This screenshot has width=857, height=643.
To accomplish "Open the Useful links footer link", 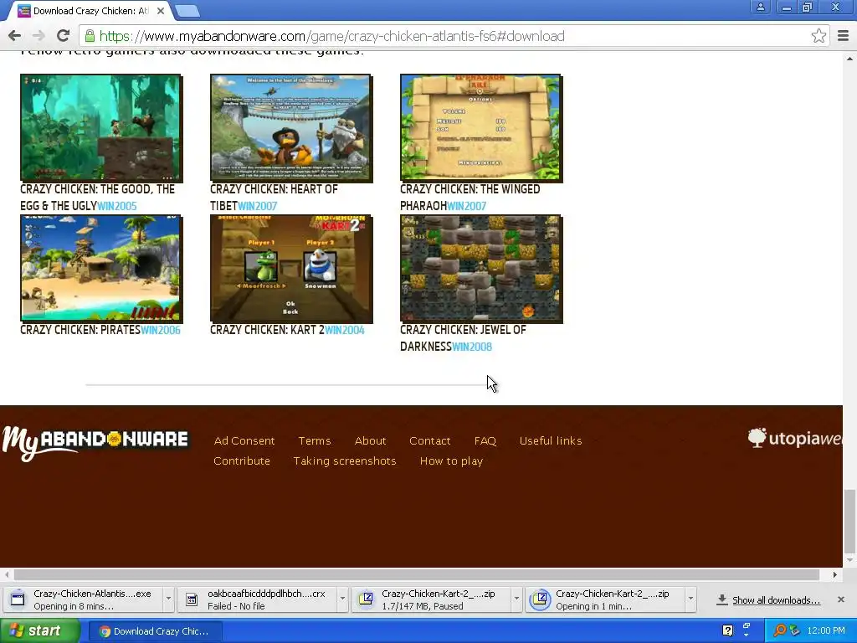I will (x=551, y=440).
